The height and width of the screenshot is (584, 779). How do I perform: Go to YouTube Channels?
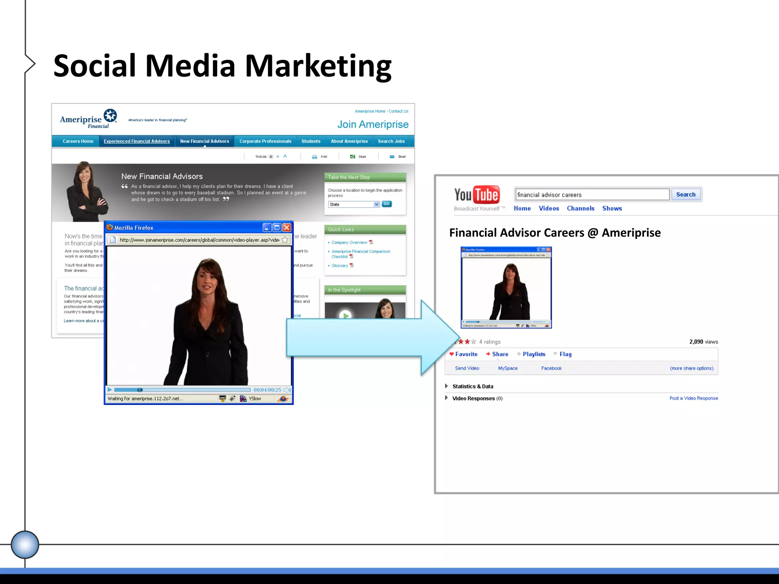580,208
